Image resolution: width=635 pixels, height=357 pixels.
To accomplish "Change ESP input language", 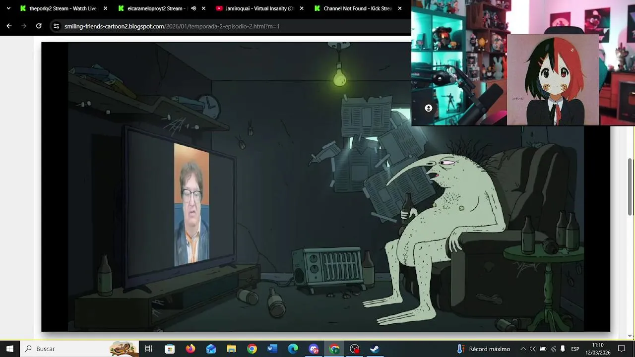I will [x=575, y=349].
